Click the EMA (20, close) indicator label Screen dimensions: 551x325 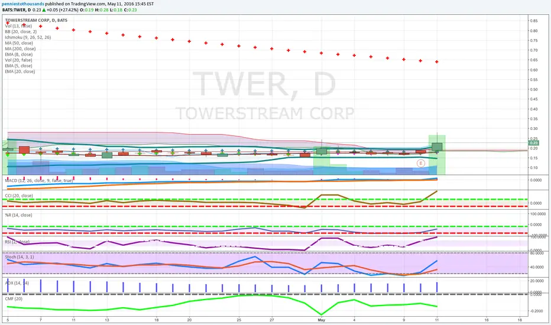[20, 71]
